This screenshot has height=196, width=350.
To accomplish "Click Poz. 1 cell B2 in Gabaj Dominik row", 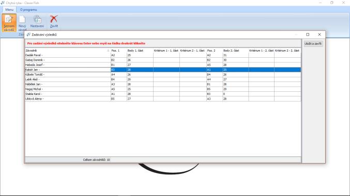I will coord(118,60).
